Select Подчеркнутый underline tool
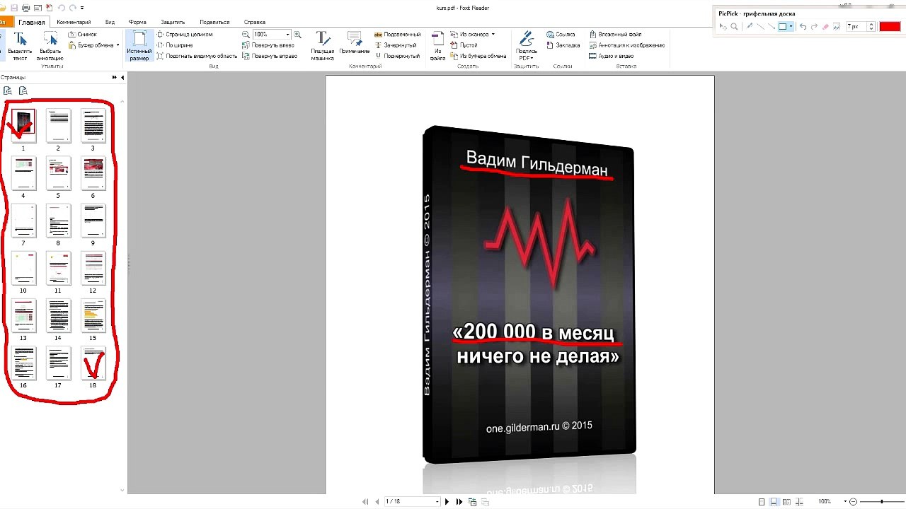Viewport: 906px width, 509px height. point(396,56)
